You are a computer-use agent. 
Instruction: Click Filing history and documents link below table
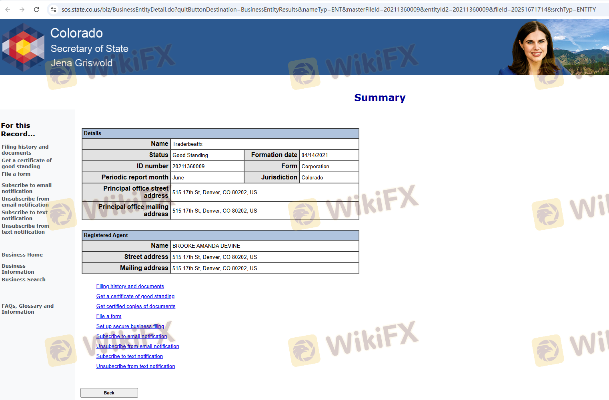130,287
